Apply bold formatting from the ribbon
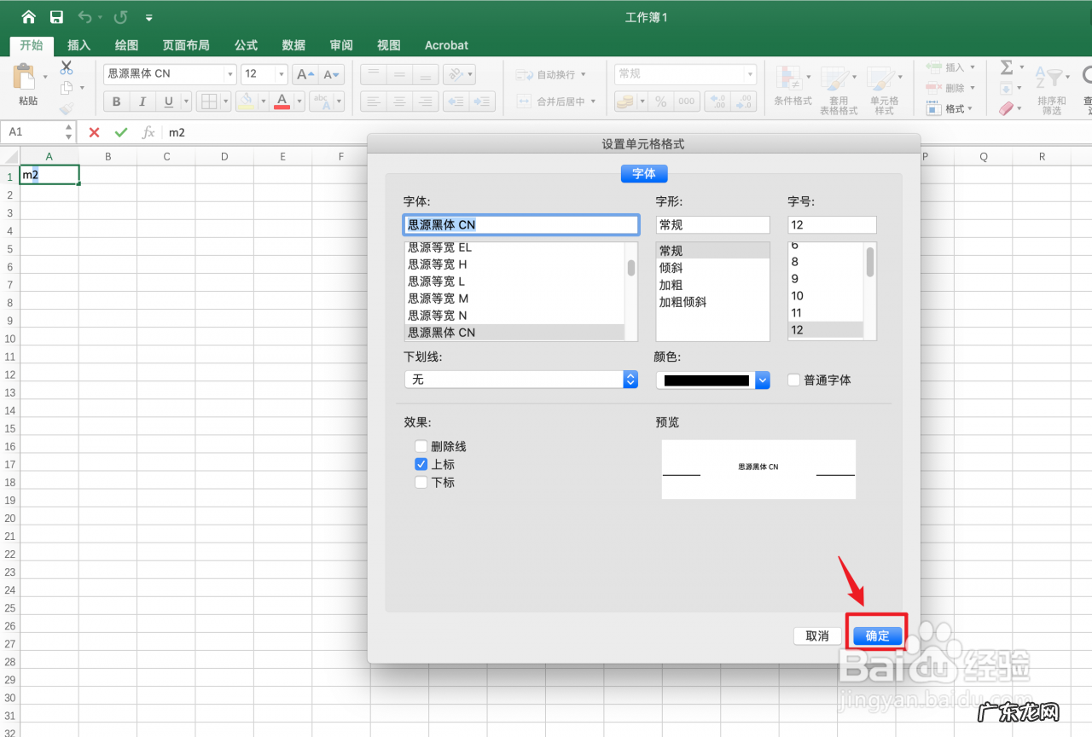Viewport: 1092px width, 737px height. pos(115,101)
